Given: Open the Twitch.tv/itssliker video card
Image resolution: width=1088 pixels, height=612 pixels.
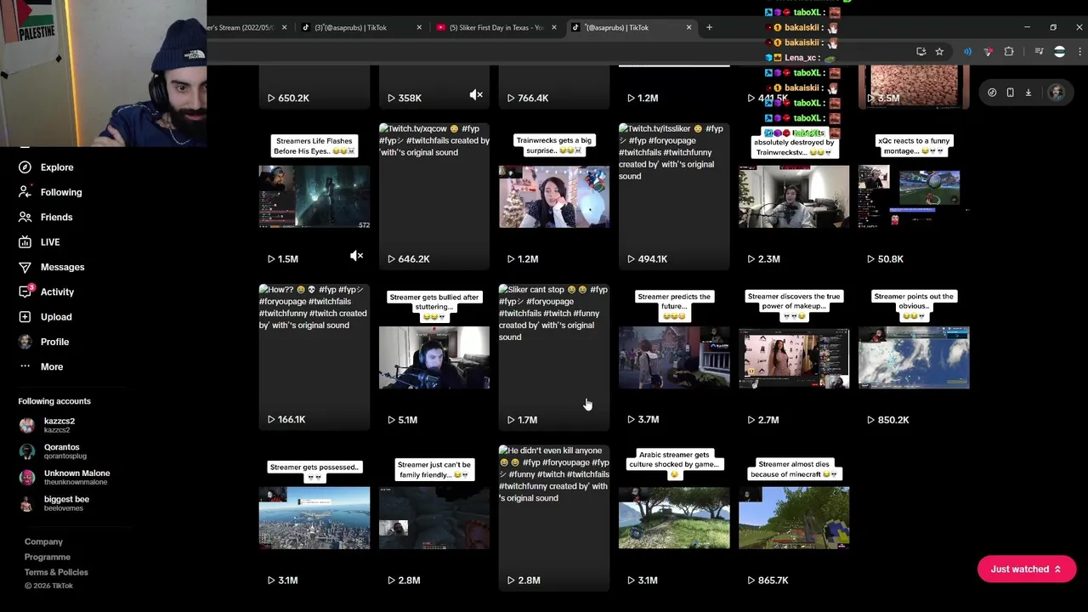Looking at the screenshot, I should click(x=674, y=196).
